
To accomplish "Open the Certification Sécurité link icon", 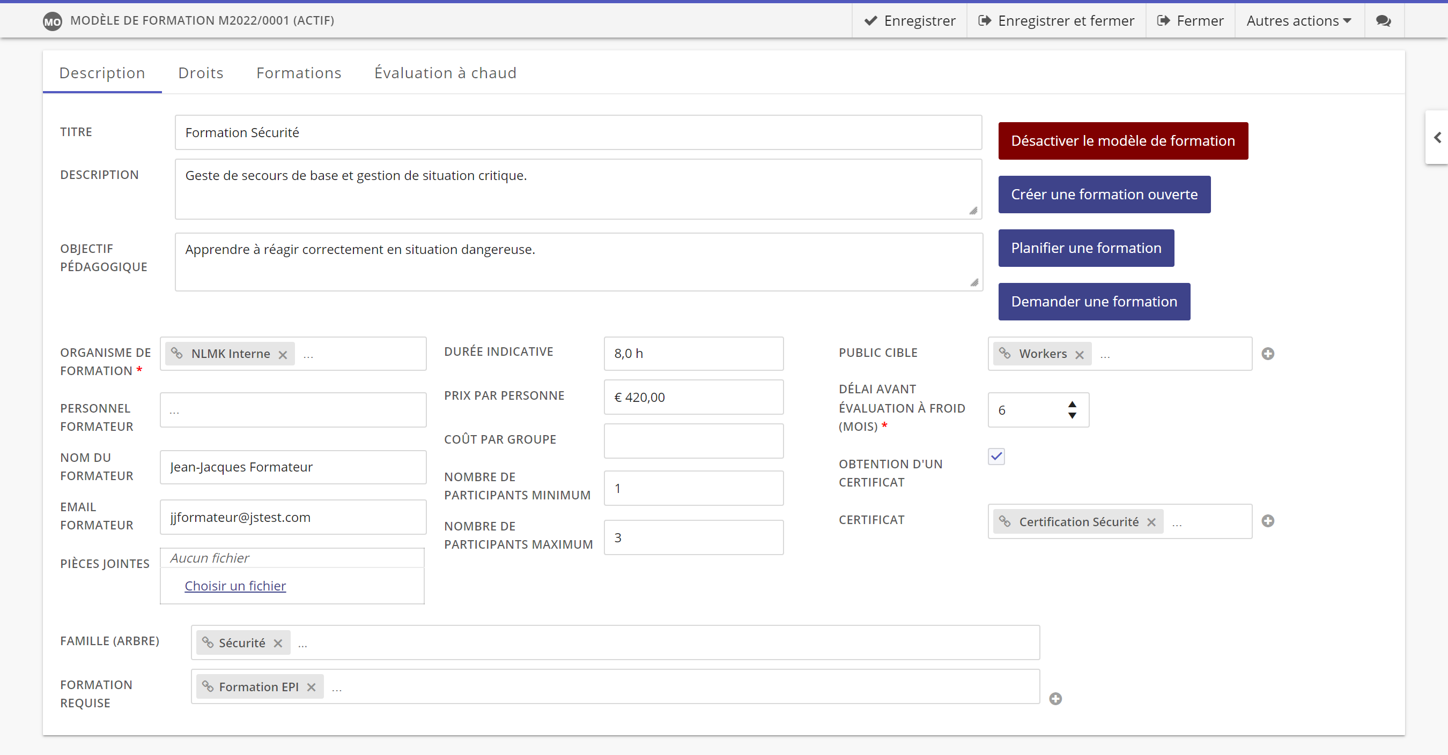I will click(1005, 521).
